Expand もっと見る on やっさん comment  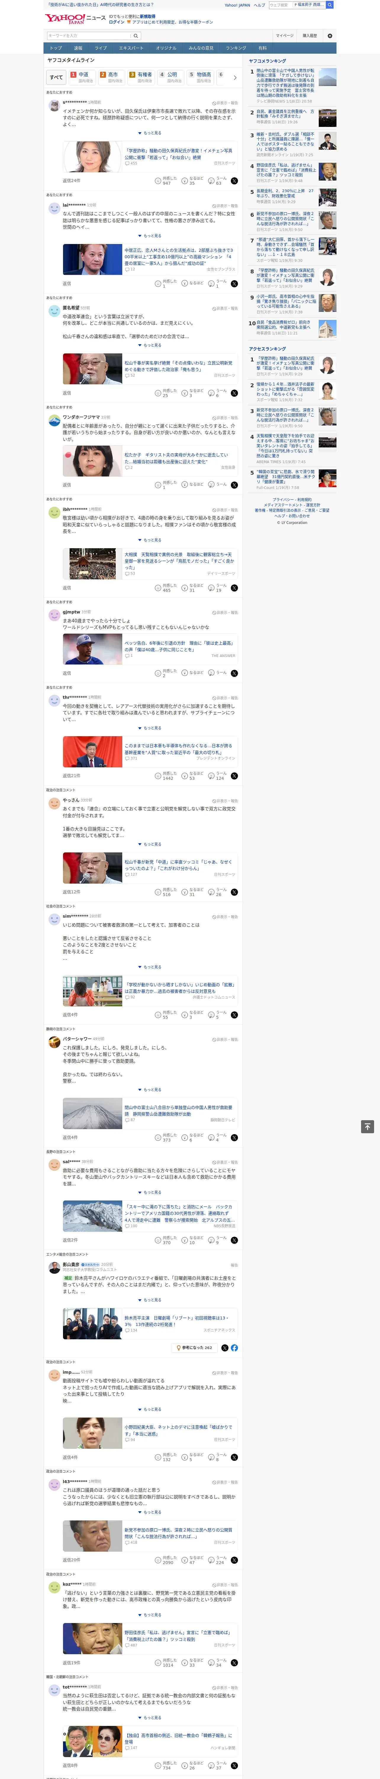[x=150, y=844]
